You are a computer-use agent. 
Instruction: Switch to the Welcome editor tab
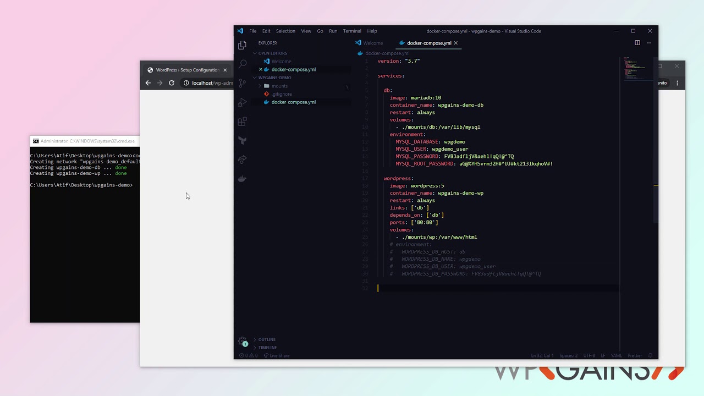click(x=372, y=43)
